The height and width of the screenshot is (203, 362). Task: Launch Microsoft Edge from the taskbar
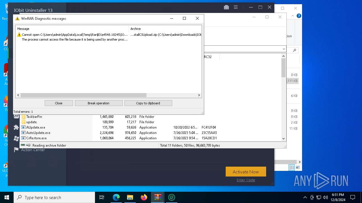pyautogui.click(x=116, y=197)
